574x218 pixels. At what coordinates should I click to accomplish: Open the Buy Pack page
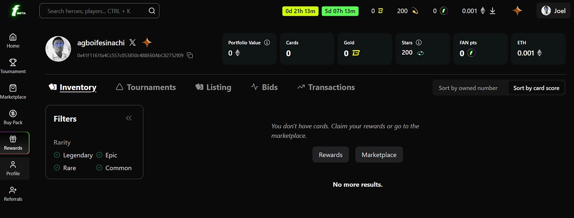click(x=13, y=117)
